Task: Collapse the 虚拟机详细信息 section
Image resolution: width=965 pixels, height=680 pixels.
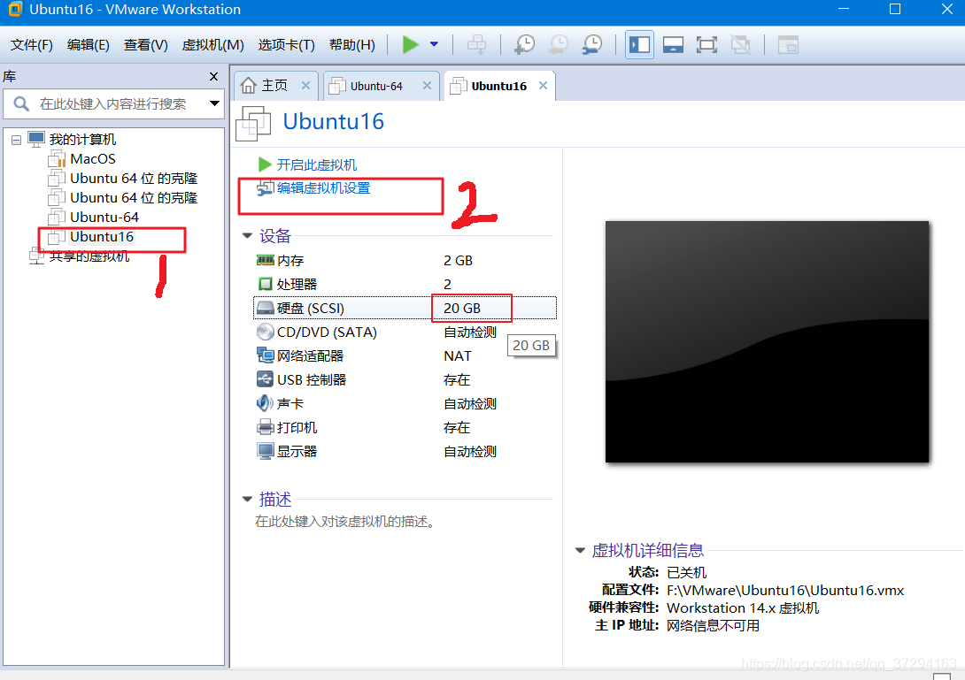Action: 580,550
